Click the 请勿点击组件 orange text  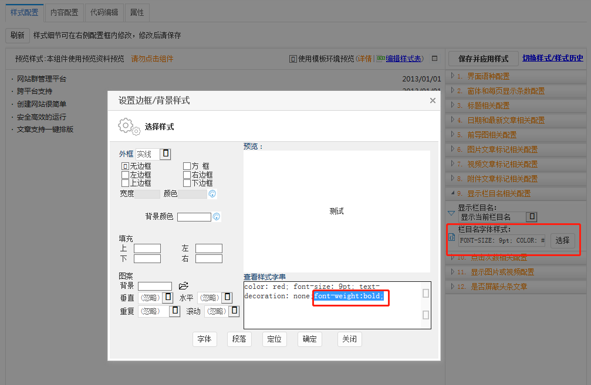[152, 59]
